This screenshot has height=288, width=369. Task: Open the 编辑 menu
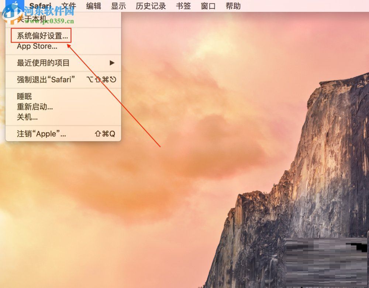(x=94, y=6)
